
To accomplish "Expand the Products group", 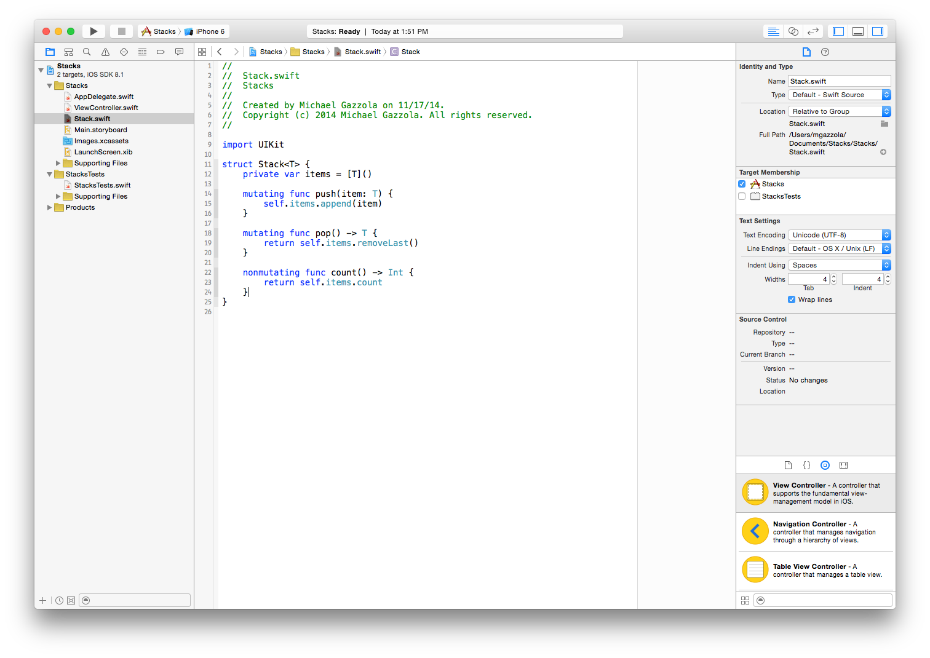I will pyautogui.click(x=50, y=207).
